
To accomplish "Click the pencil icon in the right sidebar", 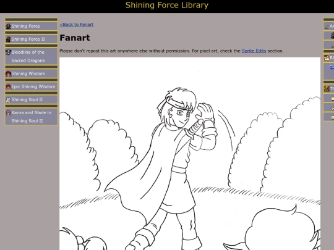I will [x=327, y=27].
